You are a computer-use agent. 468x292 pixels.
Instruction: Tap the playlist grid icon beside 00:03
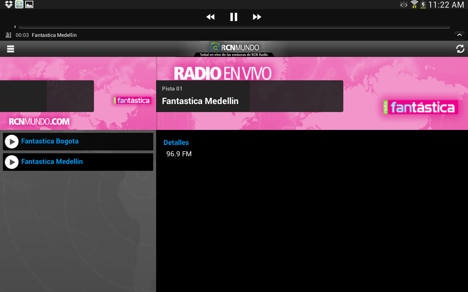point(8,35)
